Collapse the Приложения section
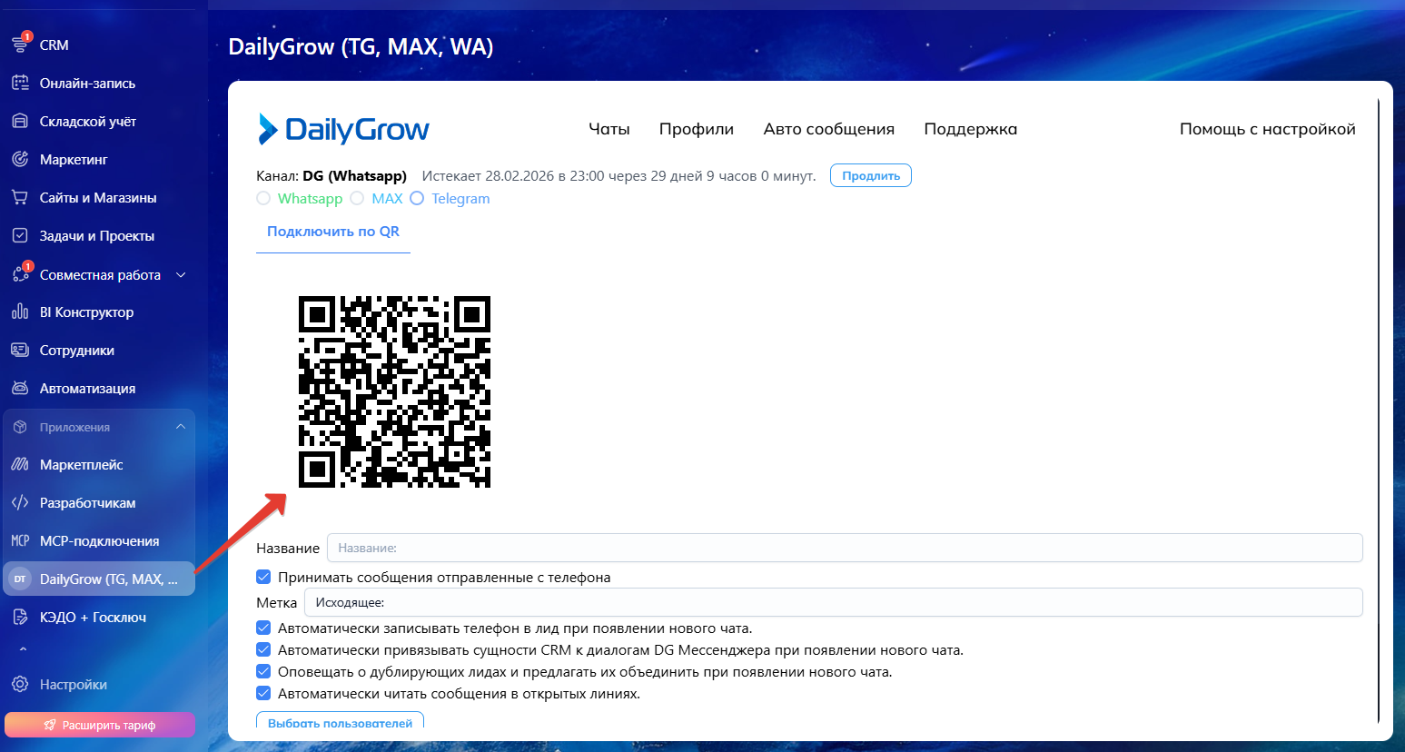The height and width of the screenshot is (752, 1405). pos(181,427)
